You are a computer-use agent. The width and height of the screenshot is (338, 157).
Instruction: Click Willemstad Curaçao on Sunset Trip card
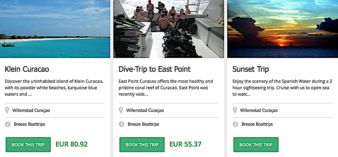click(x=260, y=110)
